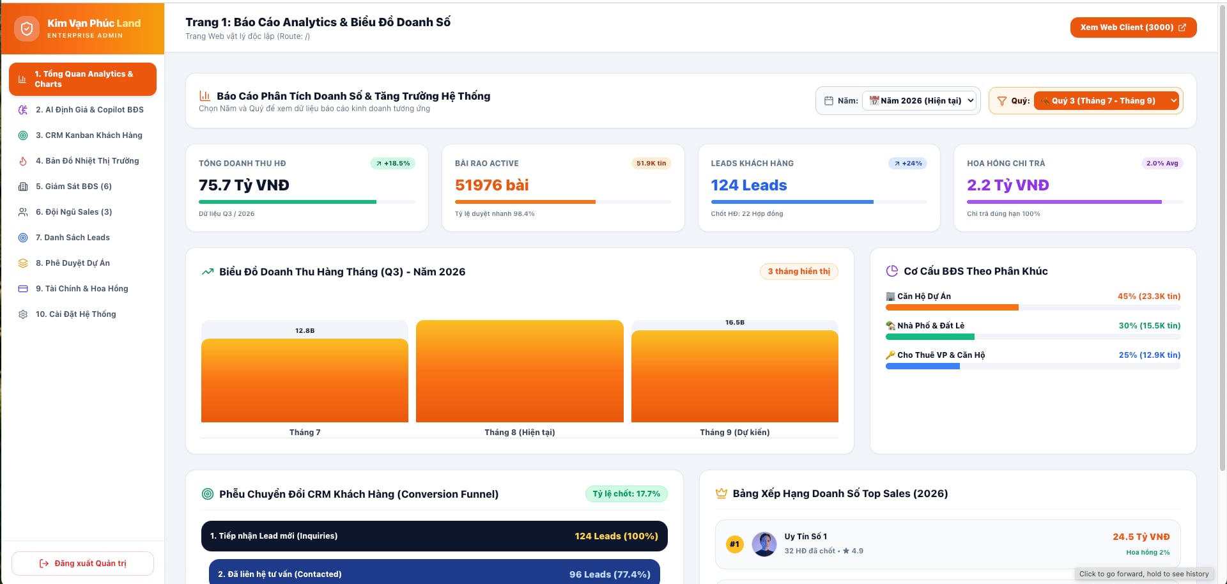Click the layers icon for Phê Duyệt Dự Án
The width and height of the screenshot is (1227, 584).
(x=23, y=263)
